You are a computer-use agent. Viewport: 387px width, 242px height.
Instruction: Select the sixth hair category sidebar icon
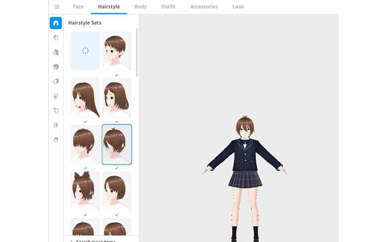click(56, 96)
